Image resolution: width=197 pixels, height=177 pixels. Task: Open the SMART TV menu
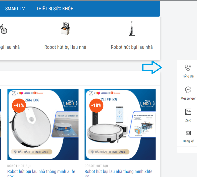click(x=15, y=9)
